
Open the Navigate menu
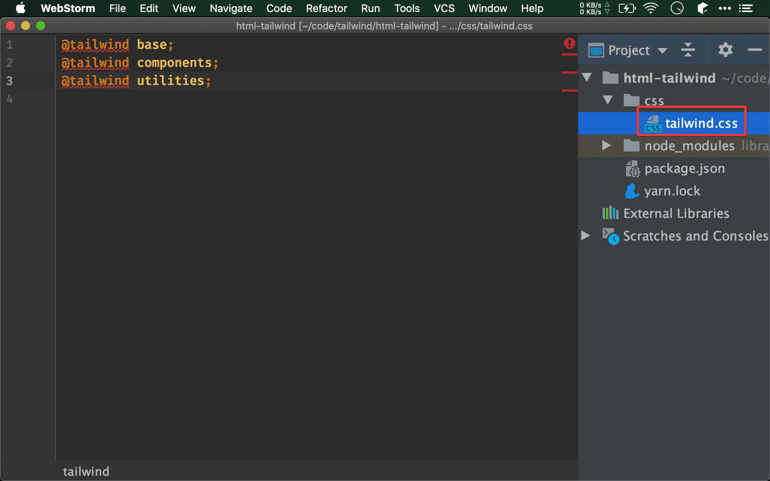point(231,8)
